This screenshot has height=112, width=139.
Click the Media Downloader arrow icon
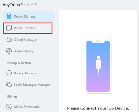click(9, 107)
